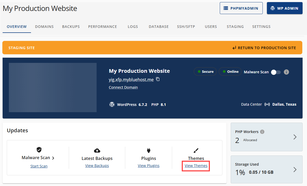307x186 pixels.
Task: Click the return arrow in staging banner
Action: point(234,48)
